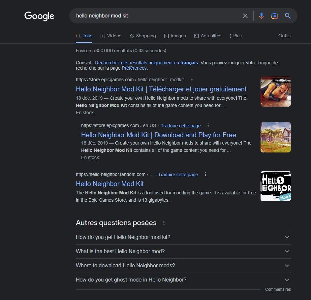Click the house landscape thumbnail image

coord(275,137)
